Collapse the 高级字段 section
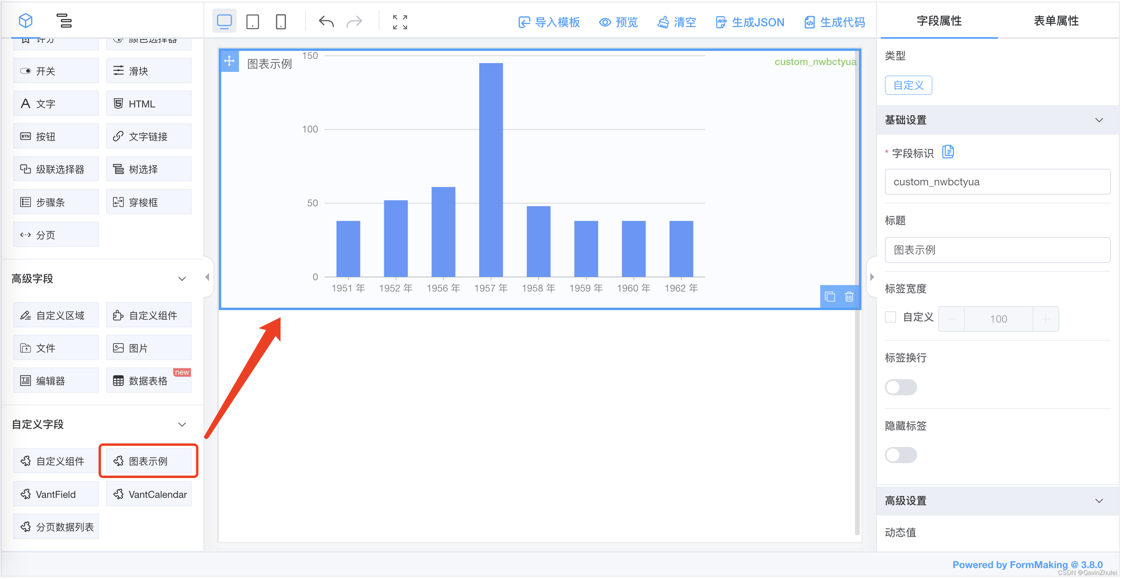The width and height of the screenshot is (1123, 579). pyautogui.click(x=182, y=279)
